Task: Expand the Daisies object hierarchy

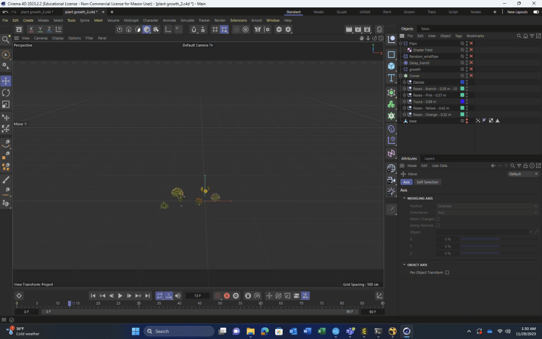Action: [x=404, y=82]
